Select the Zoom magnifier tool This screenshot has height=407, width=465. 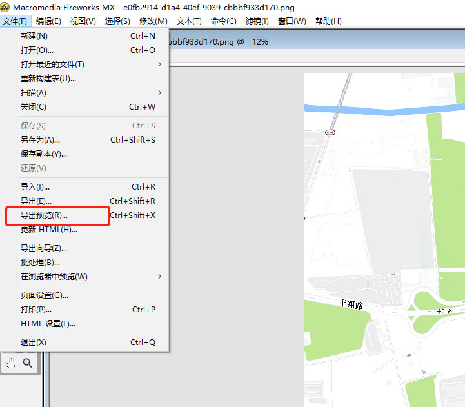pos(28,363)
